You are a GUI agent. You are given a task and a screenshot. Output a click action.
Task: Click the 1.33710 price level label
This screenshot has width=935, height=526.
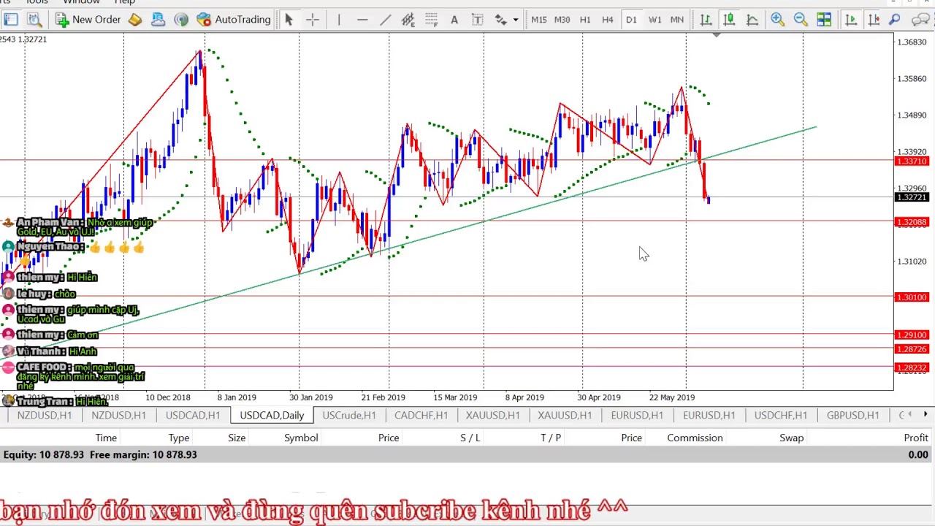click(912, 161)
